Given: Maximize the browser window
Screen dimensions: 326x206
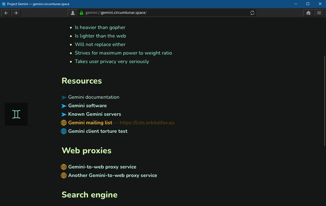Looking at the screenshot, I should coord(308,4).
